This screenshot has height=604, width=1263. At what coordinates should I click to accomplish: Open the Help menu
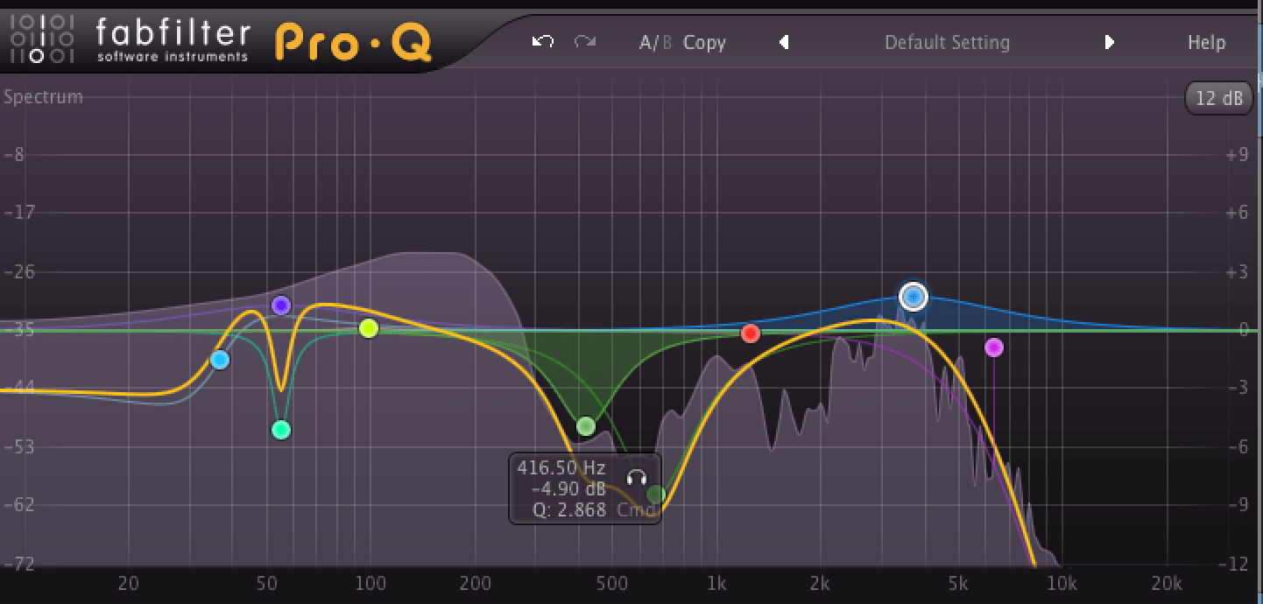(x=1206, y=42)
